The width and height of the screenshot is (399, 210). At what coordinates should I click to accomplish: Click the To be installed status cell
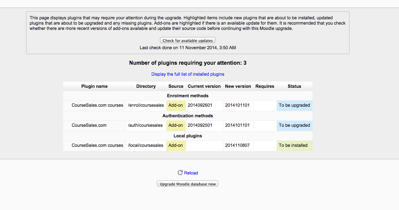tap(293, 145)
